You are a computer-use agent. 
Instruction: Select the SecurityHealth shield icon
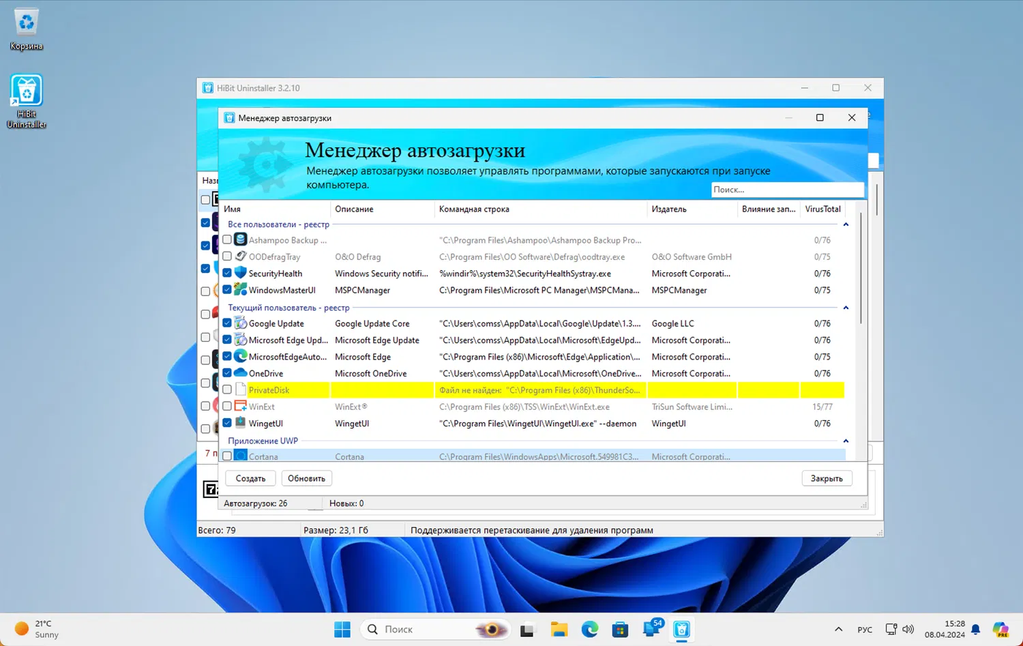pyautogui.click(x=240, y=273)
